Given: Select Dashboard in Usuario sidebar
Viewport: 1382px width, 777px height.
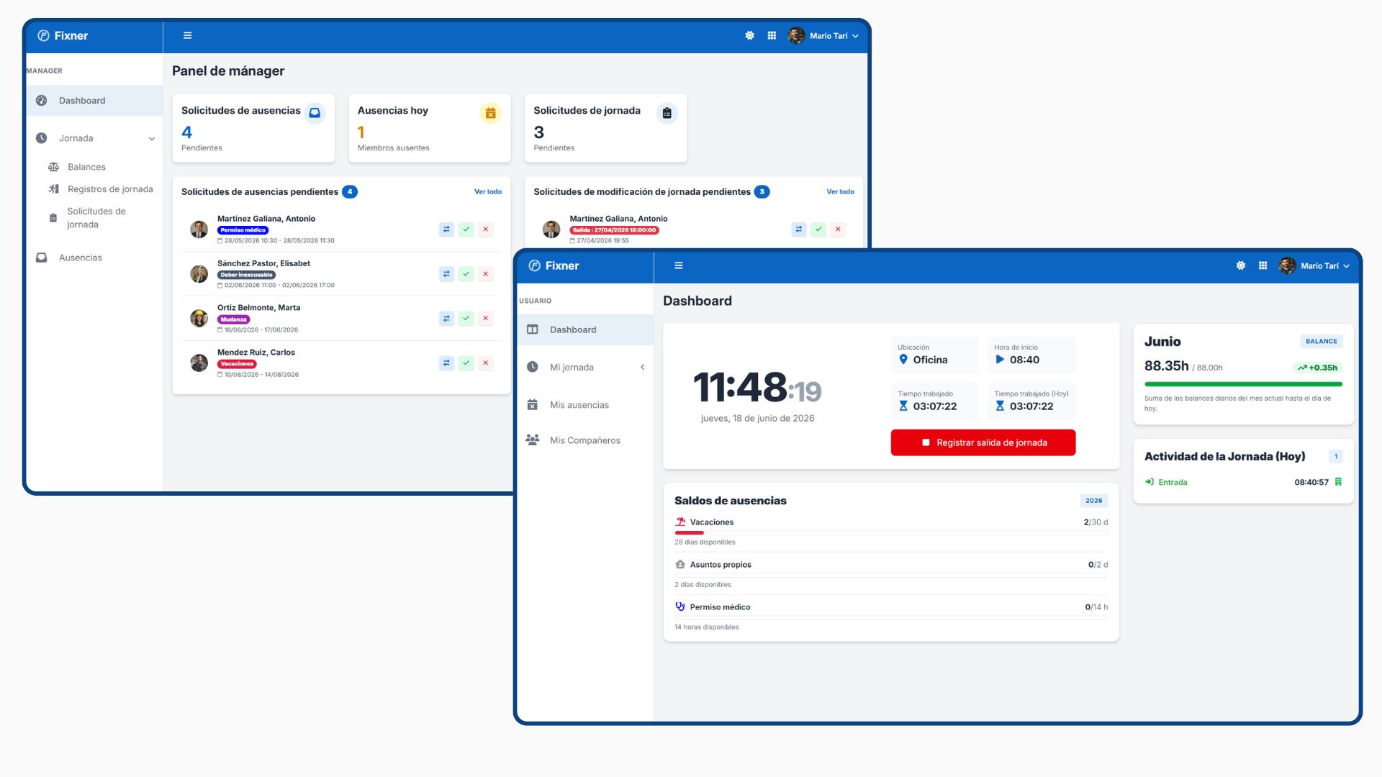Looking at the screenshot, I should click(x=585, y=330).
